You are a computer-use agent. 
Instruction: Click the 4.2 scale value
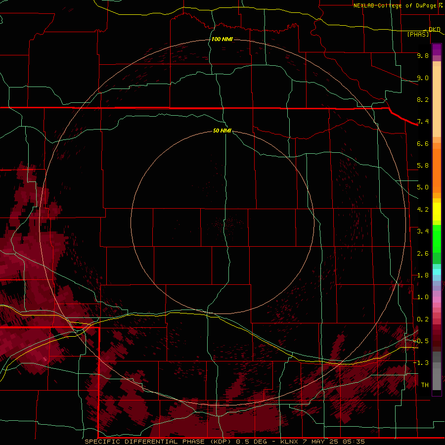423,210
